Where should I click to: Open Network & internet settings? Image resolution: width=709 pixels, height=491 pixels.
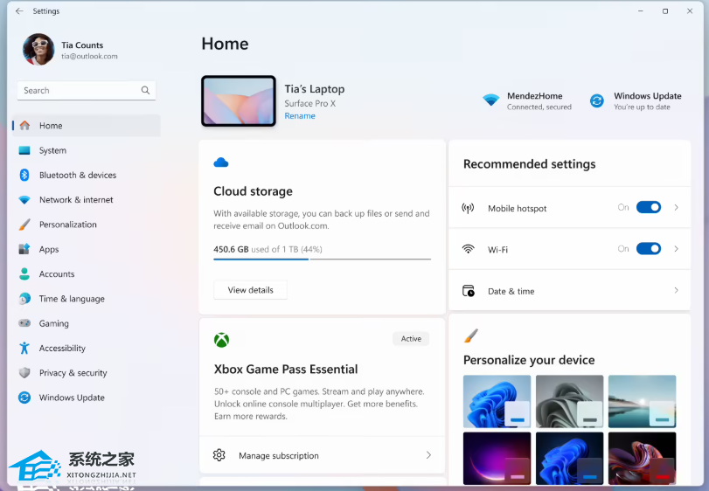[87, 200]
